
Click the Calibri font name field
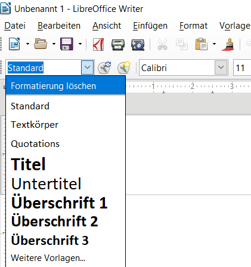176,67
